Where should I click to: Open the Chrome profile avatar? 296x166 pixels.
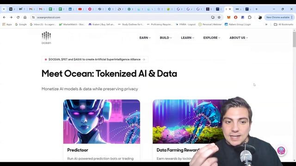260,18
